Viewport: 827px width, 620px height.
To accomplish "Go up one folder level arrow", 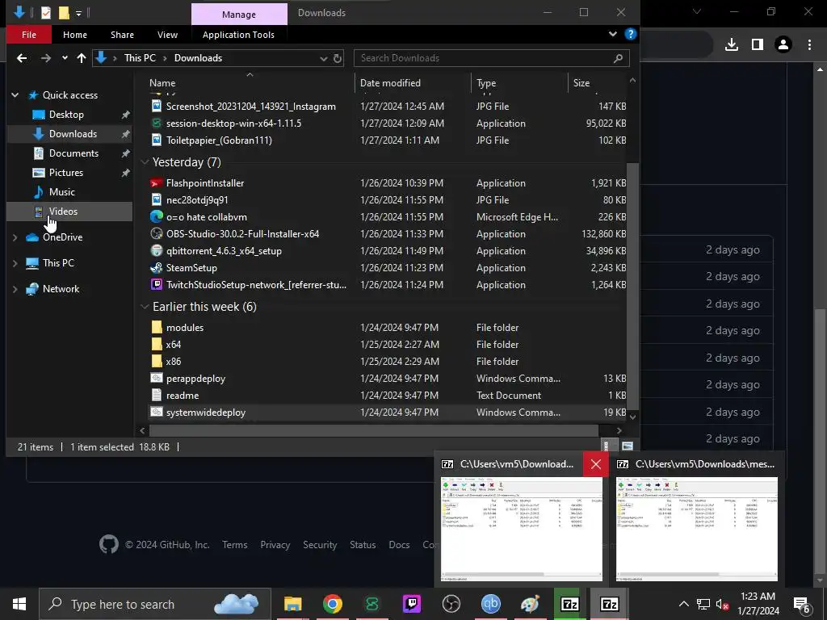I will click(x=82, y=58).
